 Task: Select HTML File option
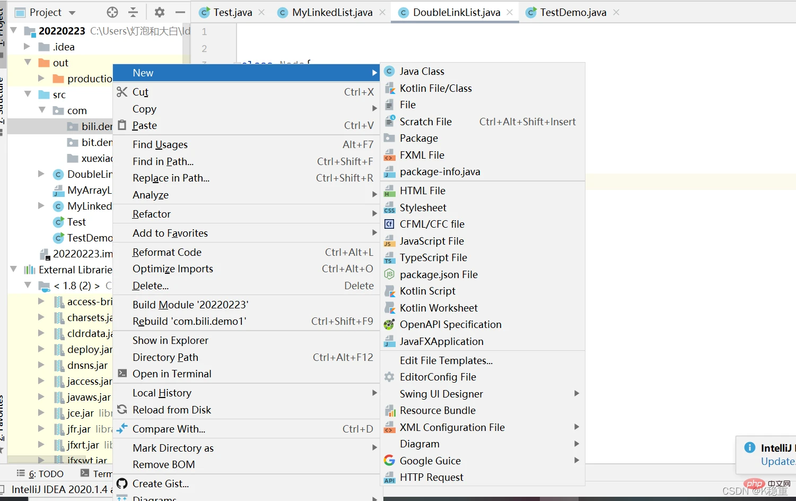(x=422, y=191)
